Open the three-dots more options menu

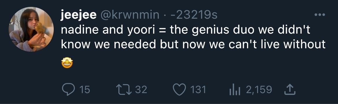[x=320, y=15]
